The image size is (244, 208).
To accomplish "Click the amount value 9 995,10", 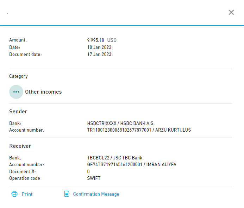I will pyautogui.click(x=96, y=40).
